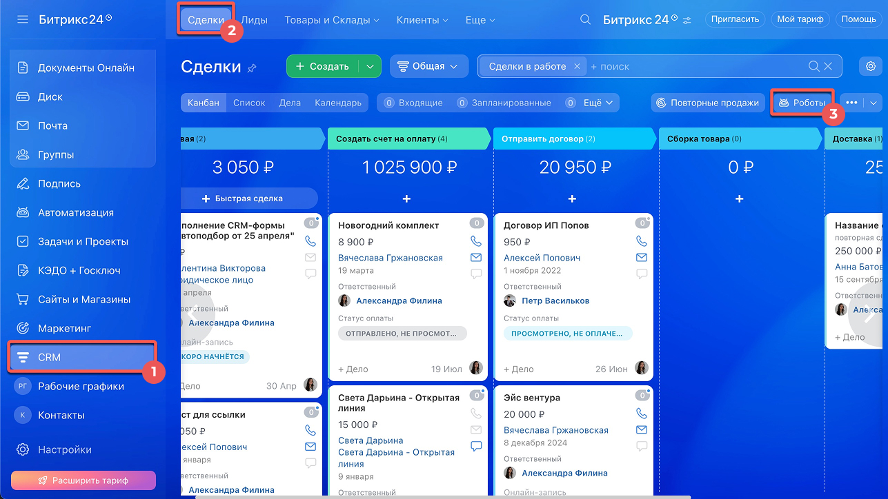Image resolution: width=888 pixels, height=499 pixels.
Task: Click the поиск search input field
Action: click(x=697, y=66)
